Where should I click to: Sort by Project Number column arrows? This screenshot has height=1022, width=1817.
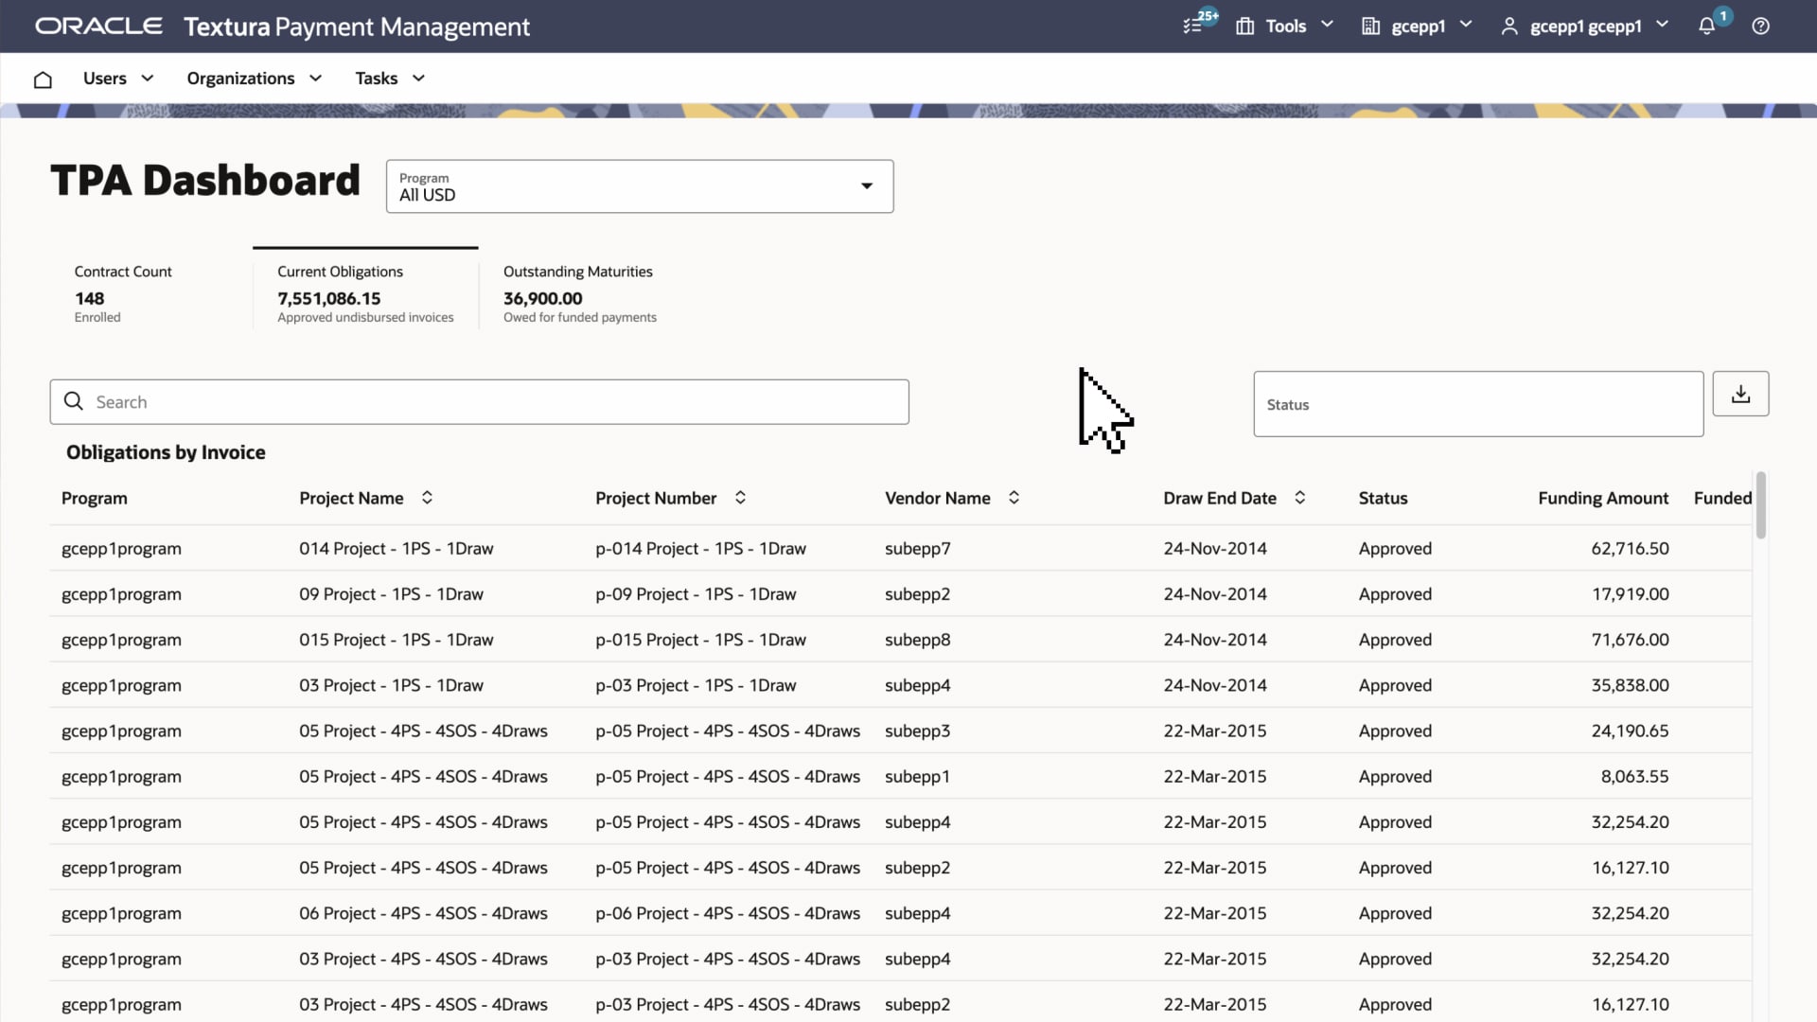pos(741,498)
